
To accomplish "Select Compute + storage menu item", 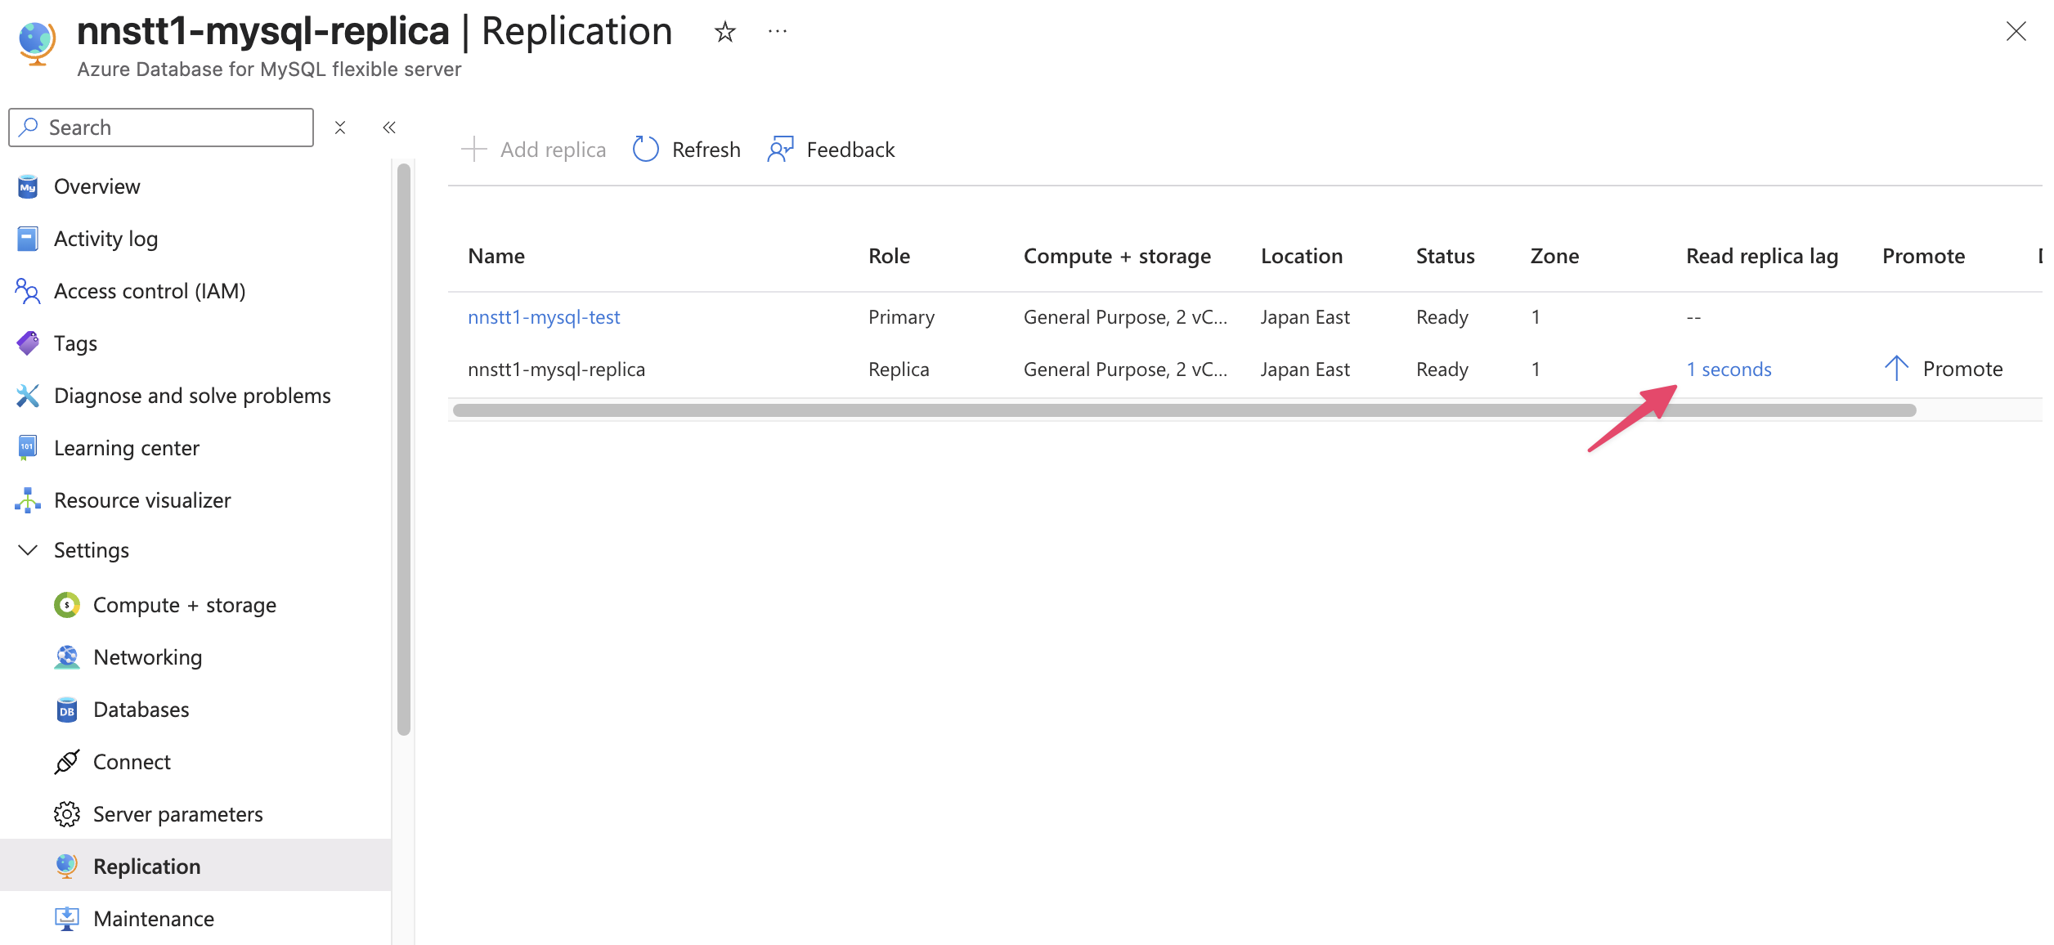I will [184, 605].
